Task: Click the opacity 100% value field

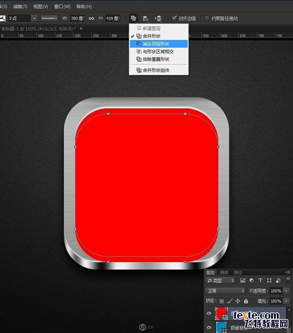Action: [x=276, y=291]
